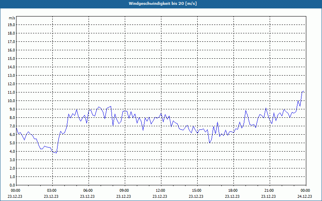
Task: Click the 0,0 y-axis label
Action: tap(12, 185)
